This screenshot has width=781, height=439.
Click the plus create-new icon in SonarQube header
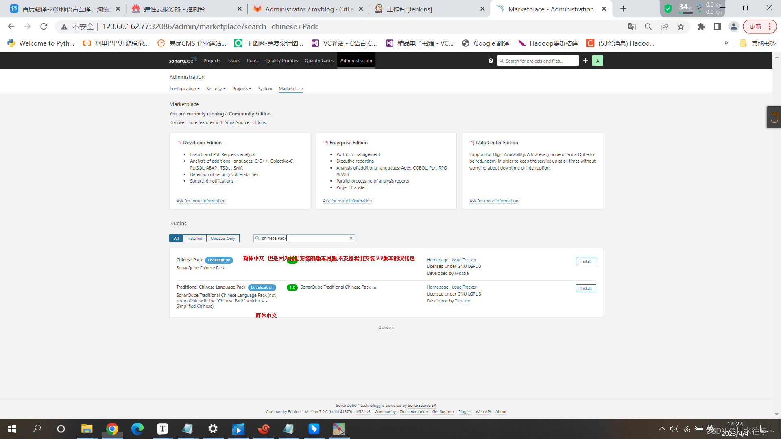click(585, 61)
